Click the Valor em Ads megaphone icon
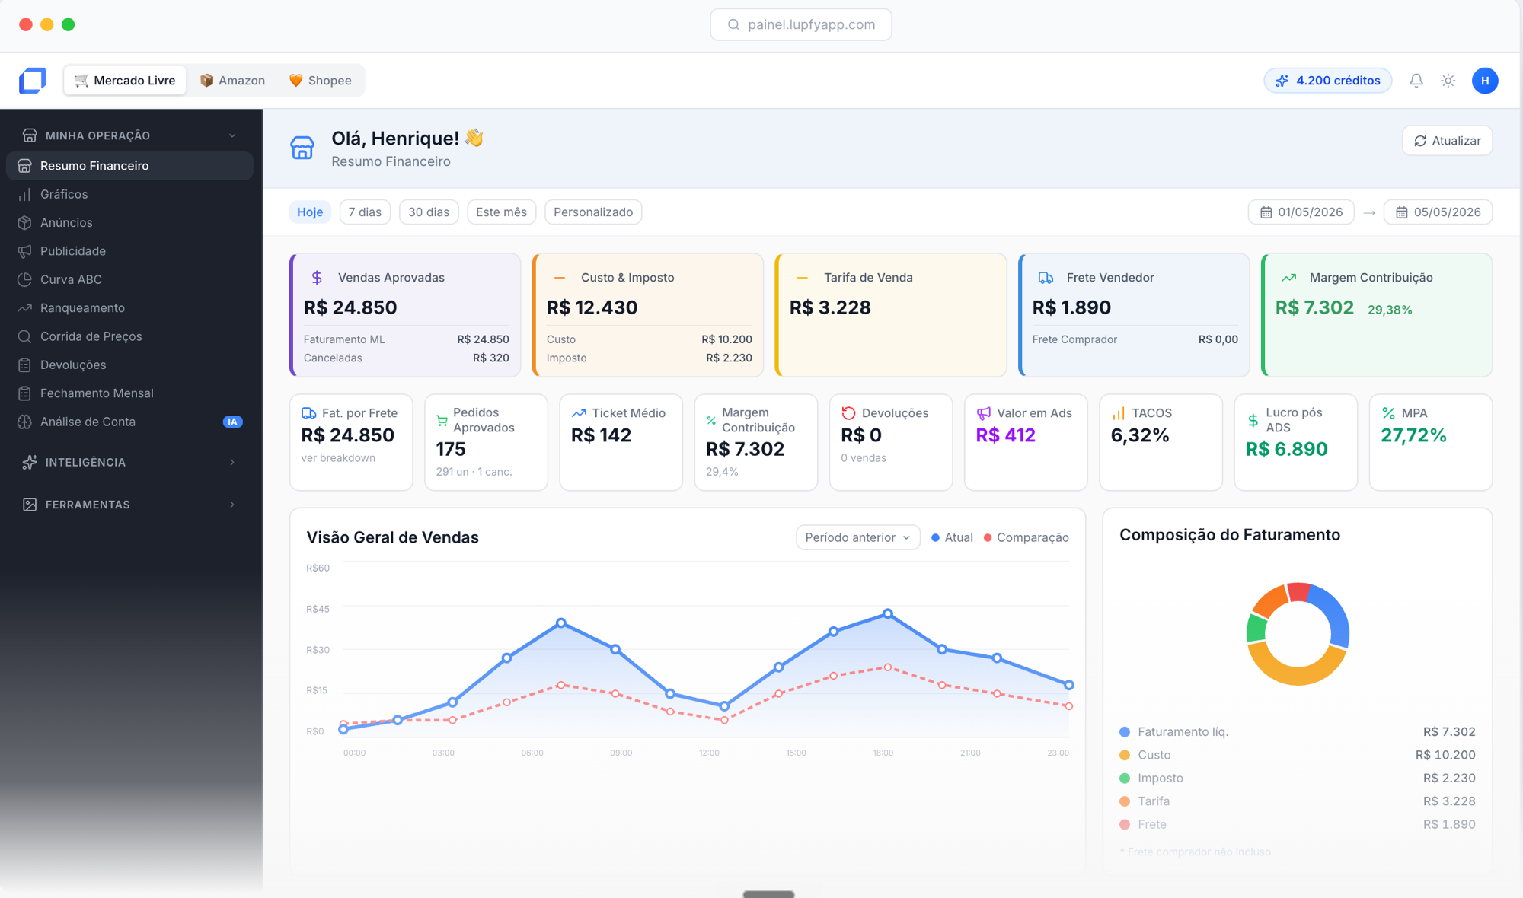This screenshot has width=1523, height=898. [984, 413]
